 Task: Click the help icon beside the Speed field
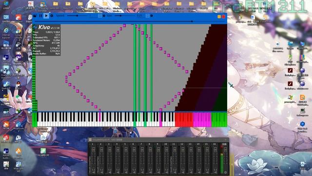104,16
